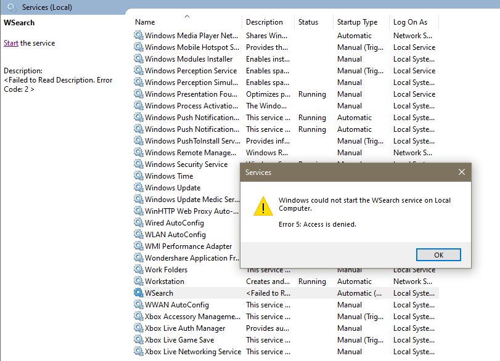Click the gear icon for Windows Remote Management
500x361 pixels.
click(x=138, y=152)
